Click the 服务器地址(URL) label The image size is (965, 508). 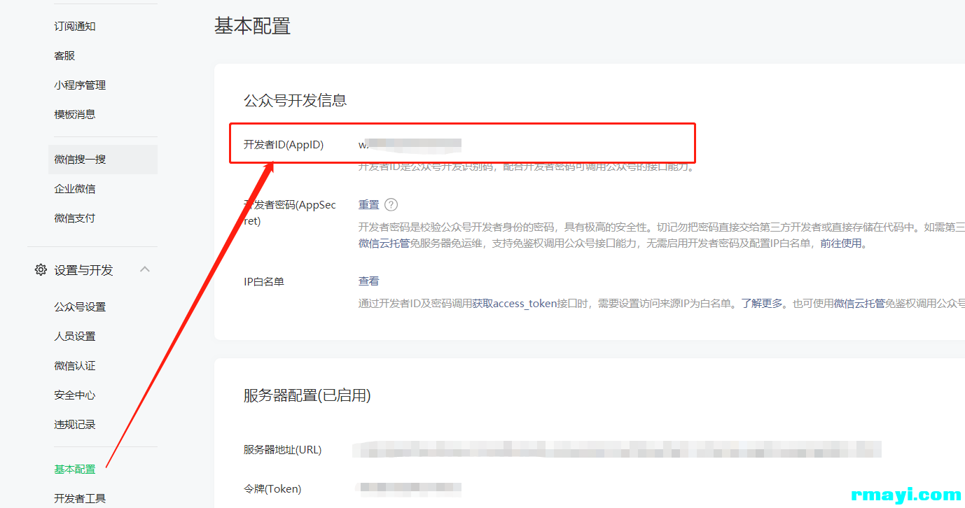[x=283, y=450]
